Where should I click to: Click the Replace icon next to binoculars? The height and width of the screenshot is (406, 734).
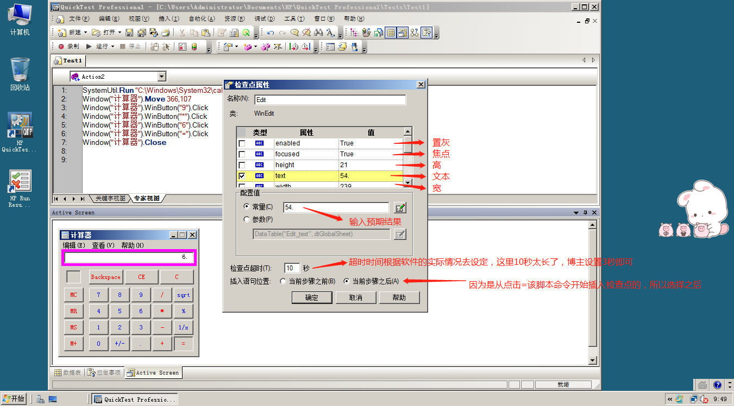tap(330, 33)
